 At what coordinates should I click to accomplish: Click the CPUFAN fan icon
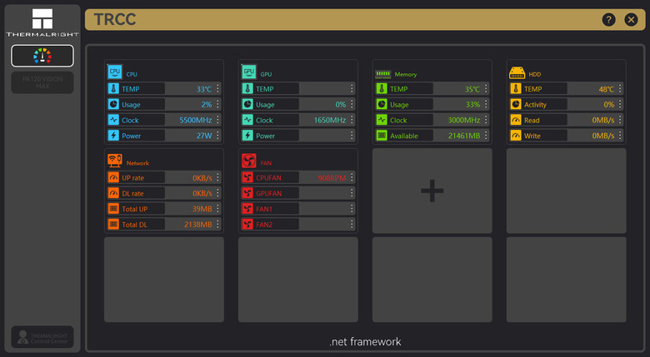247,178
